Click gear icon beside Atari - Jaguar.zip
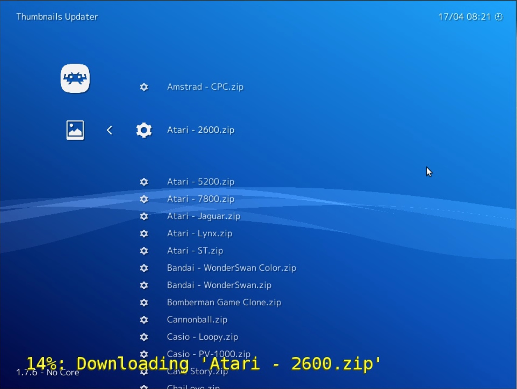The width and height of the screenshot is (517, 389). coord(144,216)
